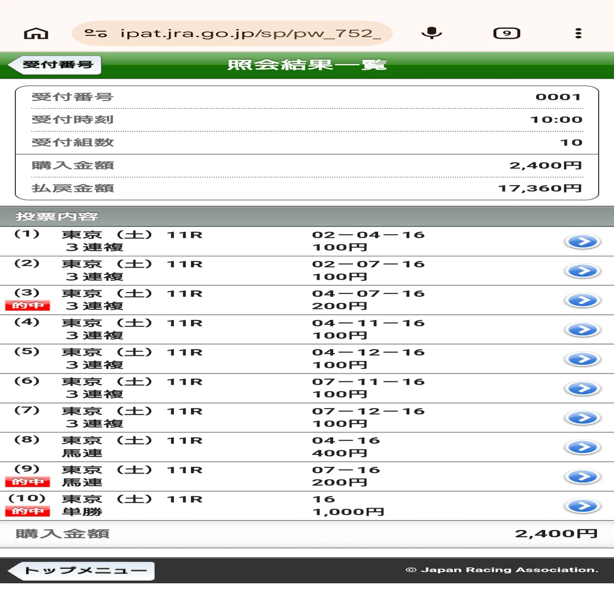
Task: Click the 馬連 label on bet (8)
Action: 82,453
